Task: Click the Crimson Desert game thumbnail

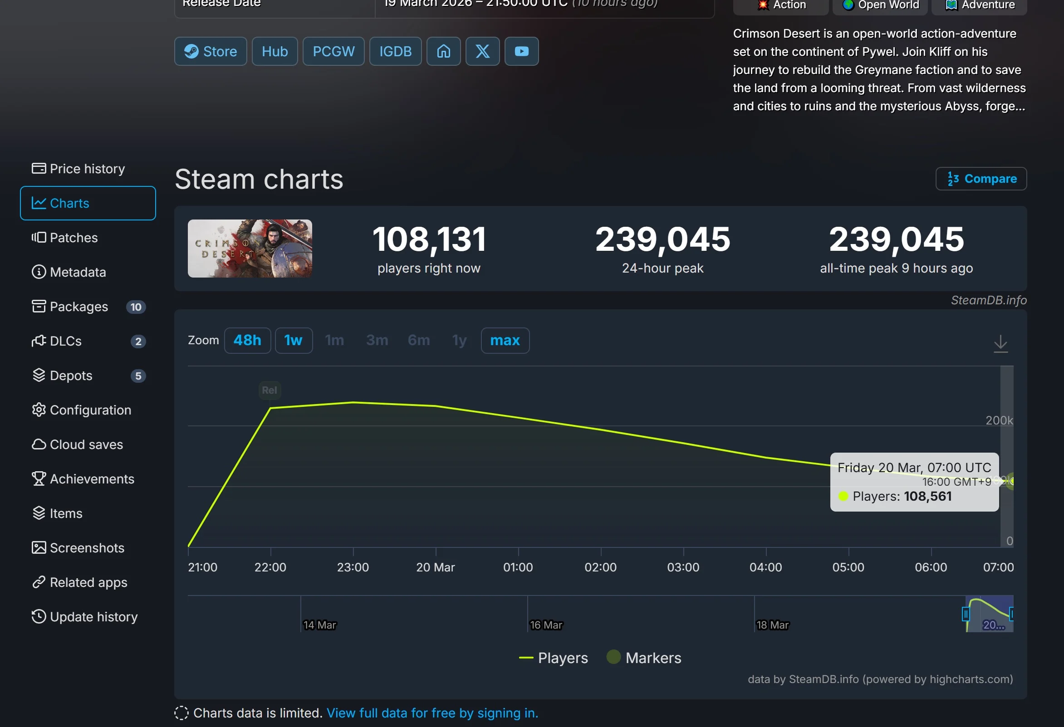Action: (x=250, y=249)
